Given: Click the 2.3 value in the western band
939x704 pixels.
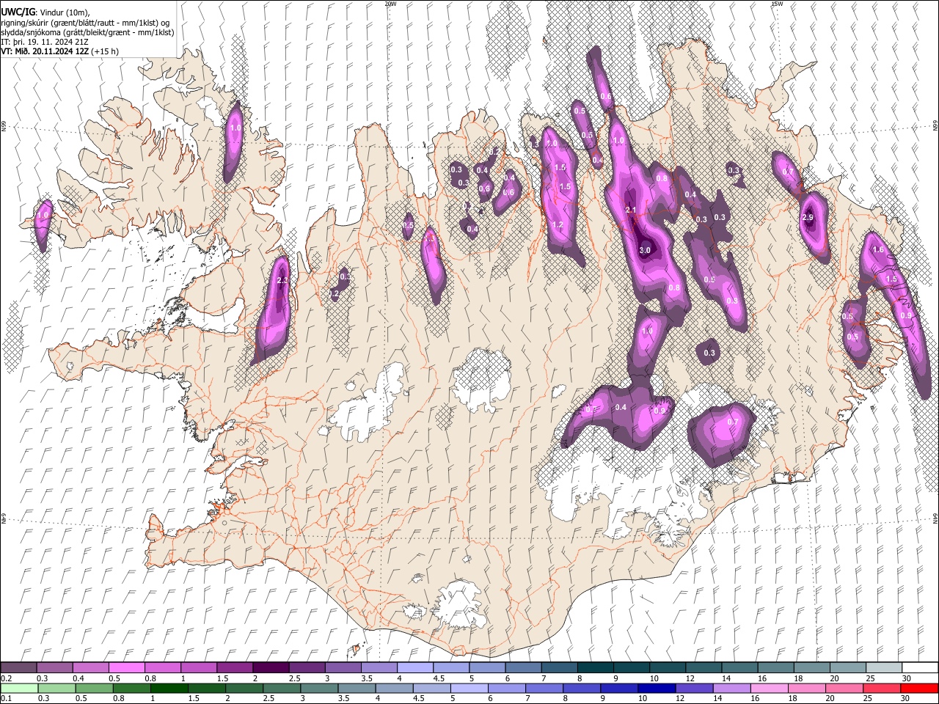Looking at the screenshot, I should pos(282,281).
